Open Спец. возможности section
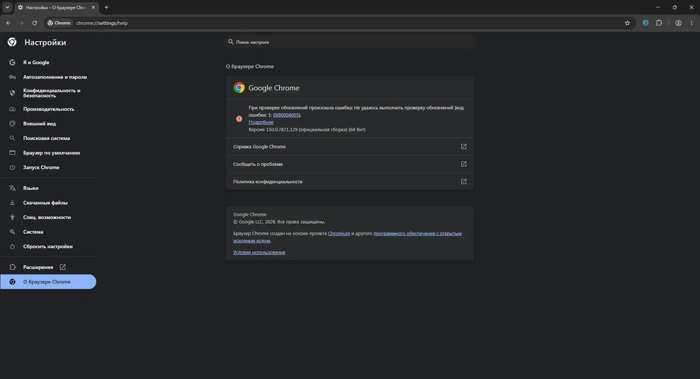The width and height of the screenshot is (700, 379). [48, 217]
